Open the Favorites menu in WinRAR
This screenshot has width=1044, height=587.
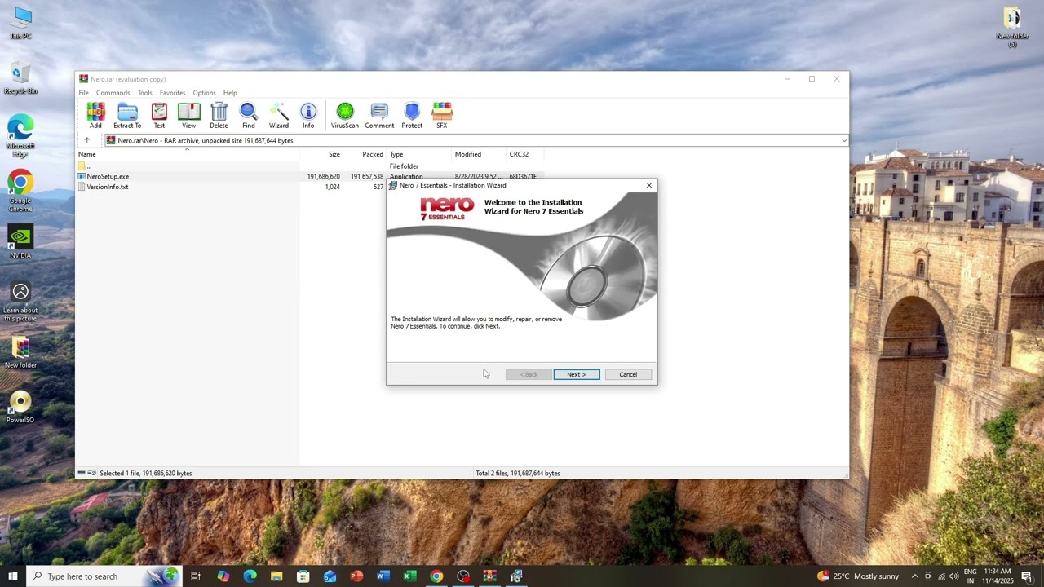point(172,93)
